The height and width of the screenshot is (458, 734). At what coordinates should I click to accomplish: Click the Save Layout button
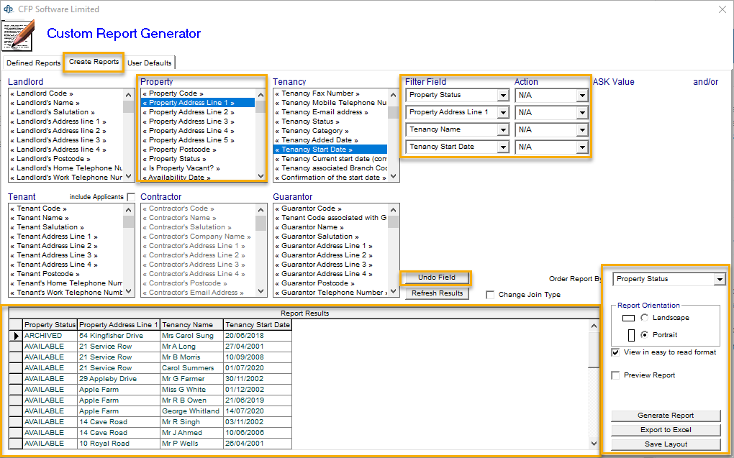[x=666, y=444]
